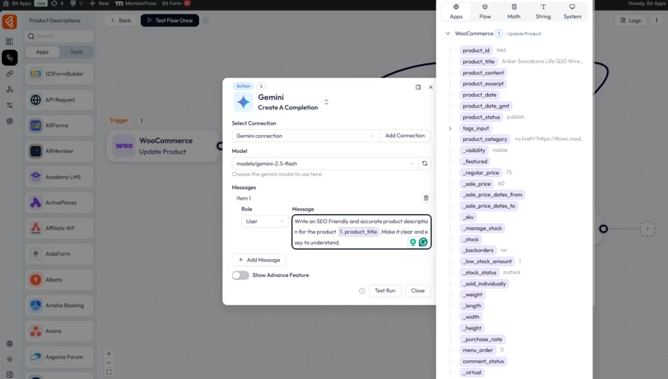Expand the tags_input tree node
Screen dimensions: 668x379
[x=449, y=129]
